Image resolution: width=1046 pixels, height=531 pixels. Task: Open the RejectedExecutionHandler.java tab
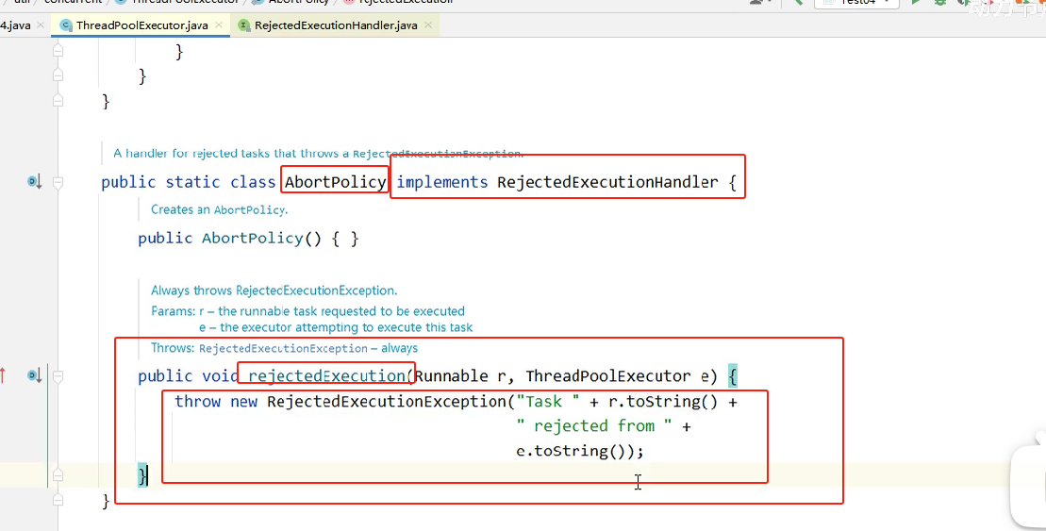click(x=336, y=25)
